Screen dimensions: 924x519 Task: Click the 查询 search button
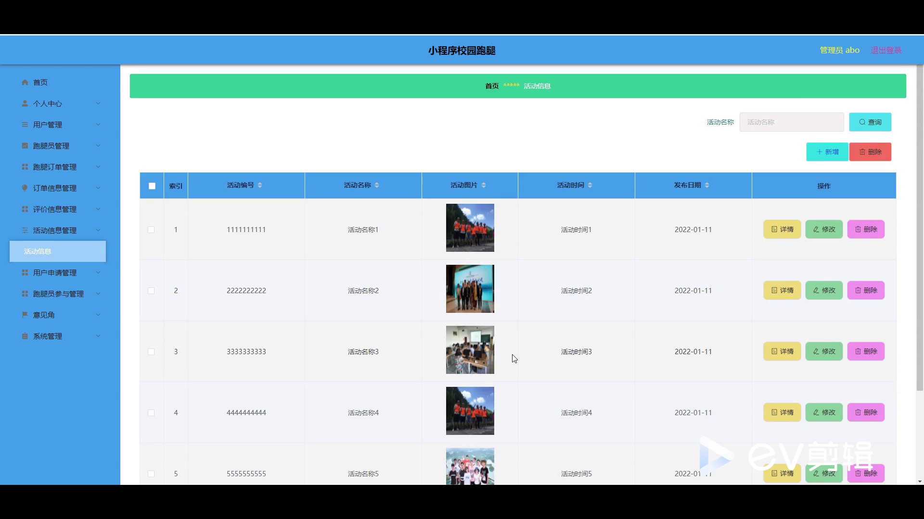[870, 122]
